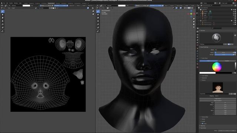Screen dimensions: 237x133
Task: Select the Soften tool in the image editor
Action: 3,15
